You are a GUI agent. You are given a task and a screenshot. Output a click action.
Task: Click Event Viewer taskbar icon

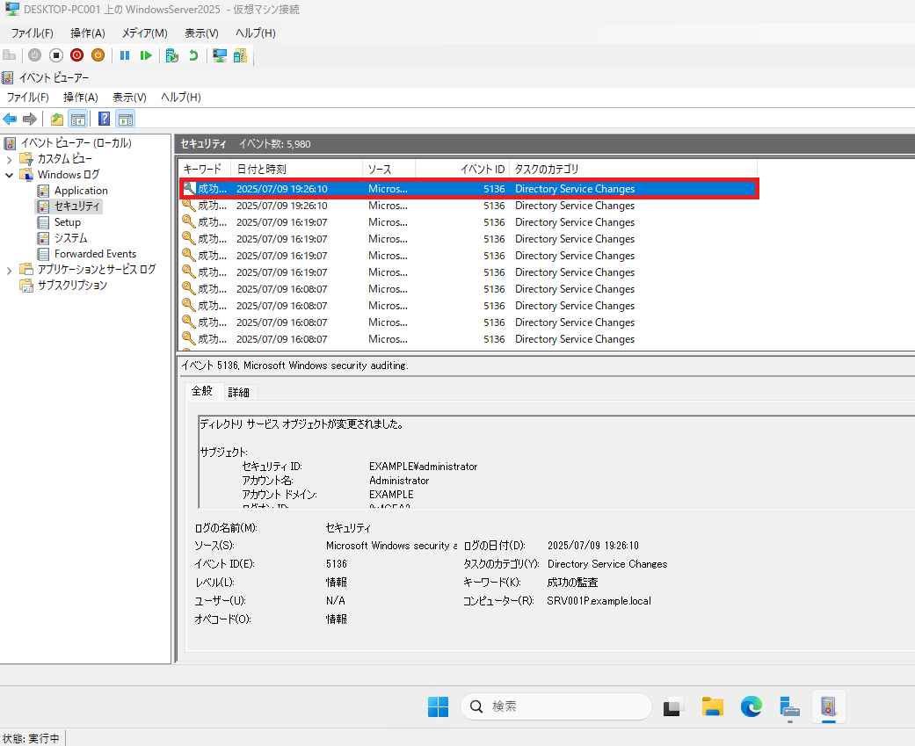tap(829, 707)
